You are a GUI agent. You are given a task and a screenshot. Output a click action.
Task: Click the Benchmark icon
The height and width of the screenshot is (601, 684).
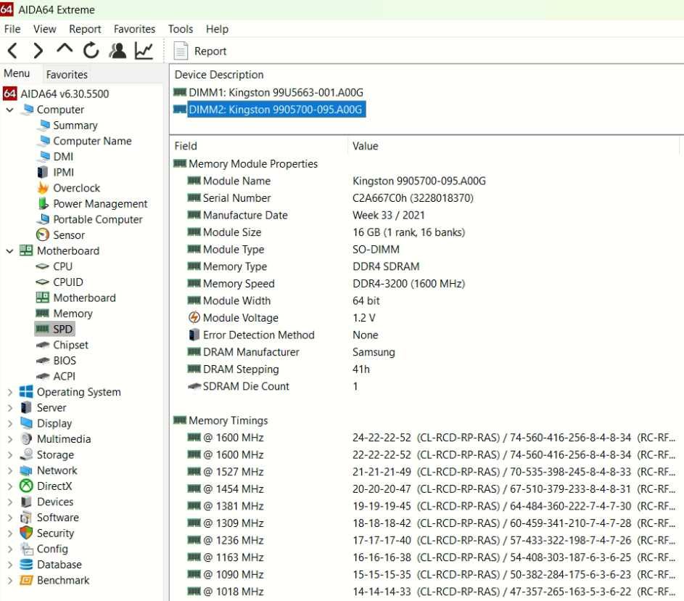click(x=26, y=580)
